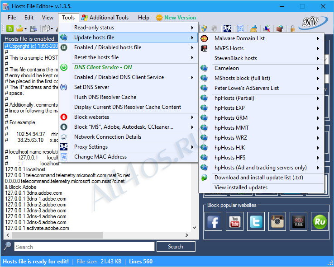
Task: Click the '127.0.0.1 activate.adobe.com' line
Action: click(x=37, y=228)
